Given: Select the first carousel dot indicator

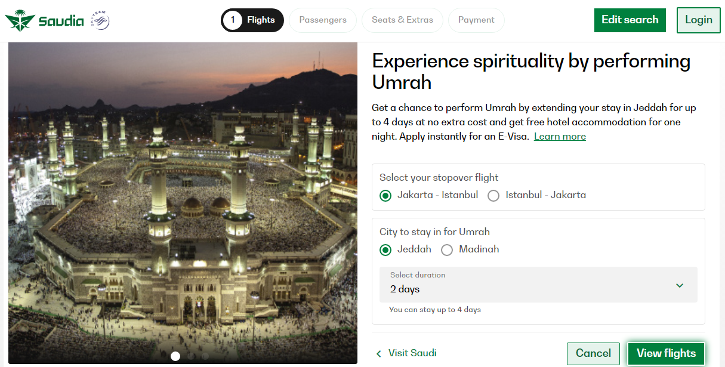Looking at the screenshot, I should pyautogui.click(x=175, y=356).
